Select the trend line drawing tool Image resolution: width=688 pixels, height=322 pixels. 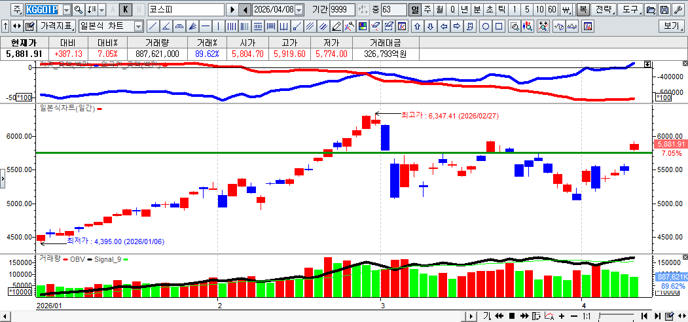click(153, 27)
